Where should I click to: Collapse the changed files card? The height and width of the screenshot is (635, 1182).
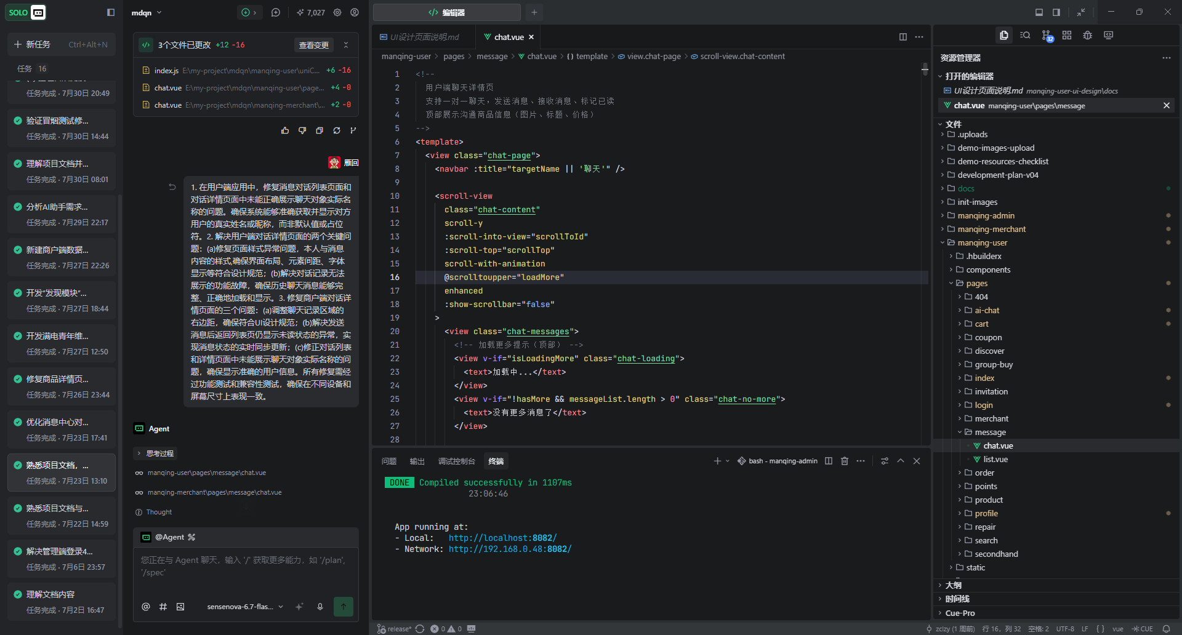coord(346,45)
